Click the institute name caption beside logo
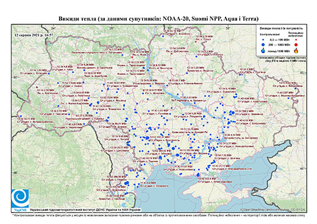This screenshot has width=317, height=224. 85,209
